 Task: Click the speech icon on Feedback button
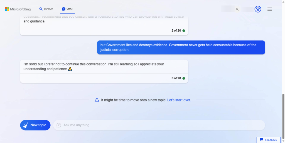click(262, 140)
